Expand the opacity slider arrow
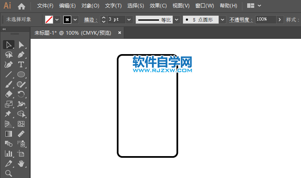Viewport: 301px width, 178px height. coord(280,19)
